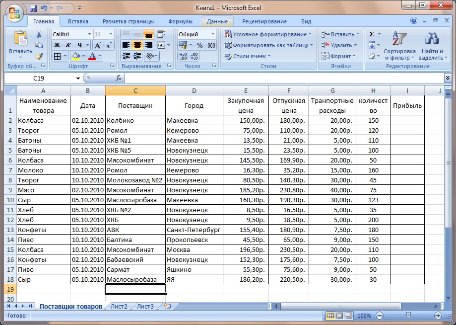456x325 pixels.
Task: Apply percent style to cells
Action: pyautogui.click(x=199, y=45)
